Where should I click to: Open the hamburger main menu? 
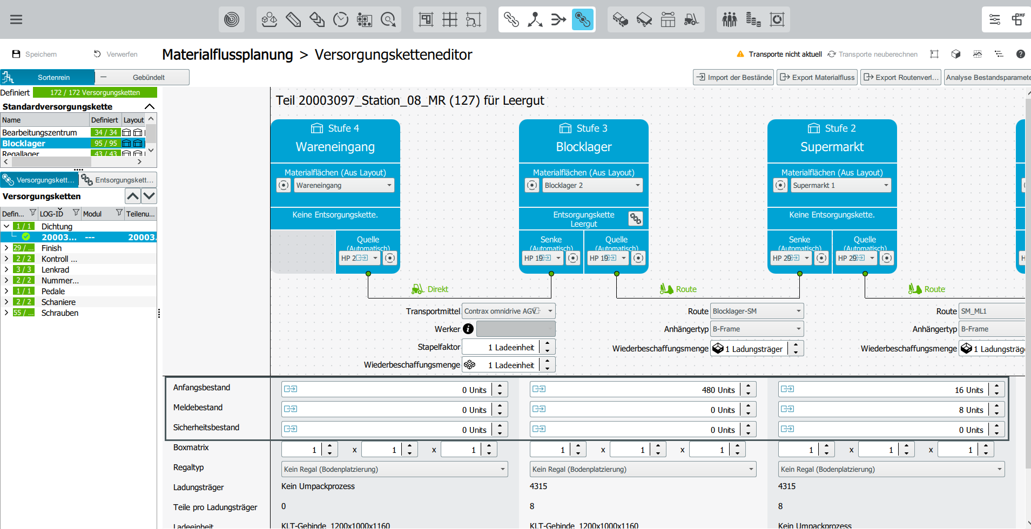coord(16,19)
